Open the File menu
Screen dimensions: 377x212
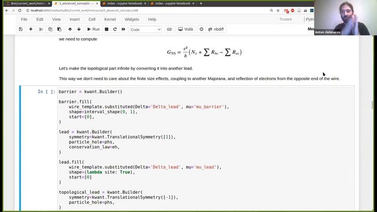coord(24,19)
